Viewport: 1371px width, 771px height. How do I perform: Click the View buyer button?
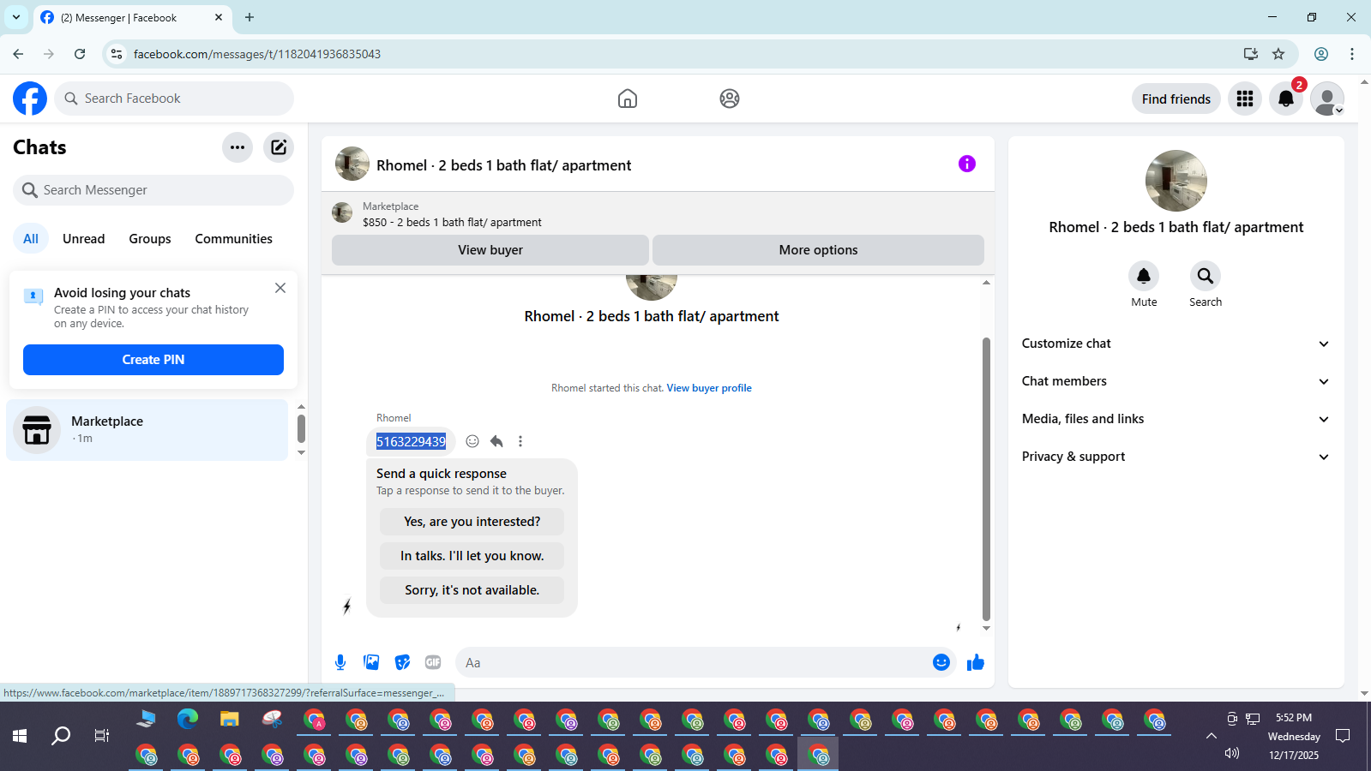tap(490, 250)
